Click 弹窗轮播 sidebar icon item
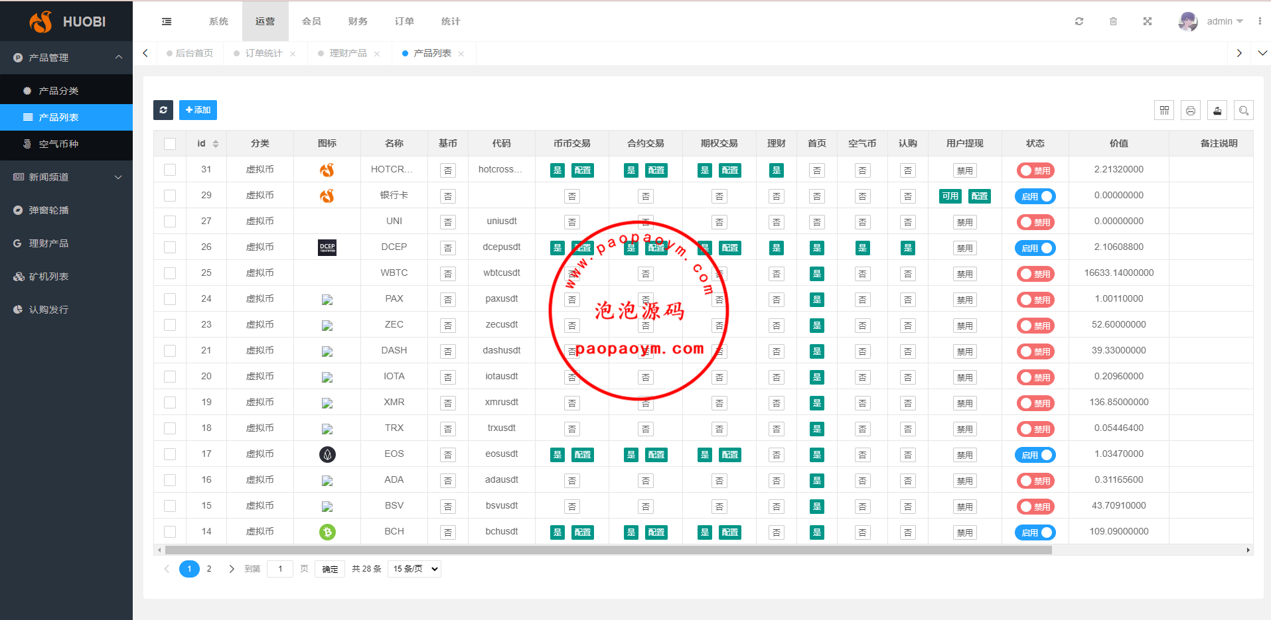Viewport: 1271px width, 620px height. click(18, 210)
